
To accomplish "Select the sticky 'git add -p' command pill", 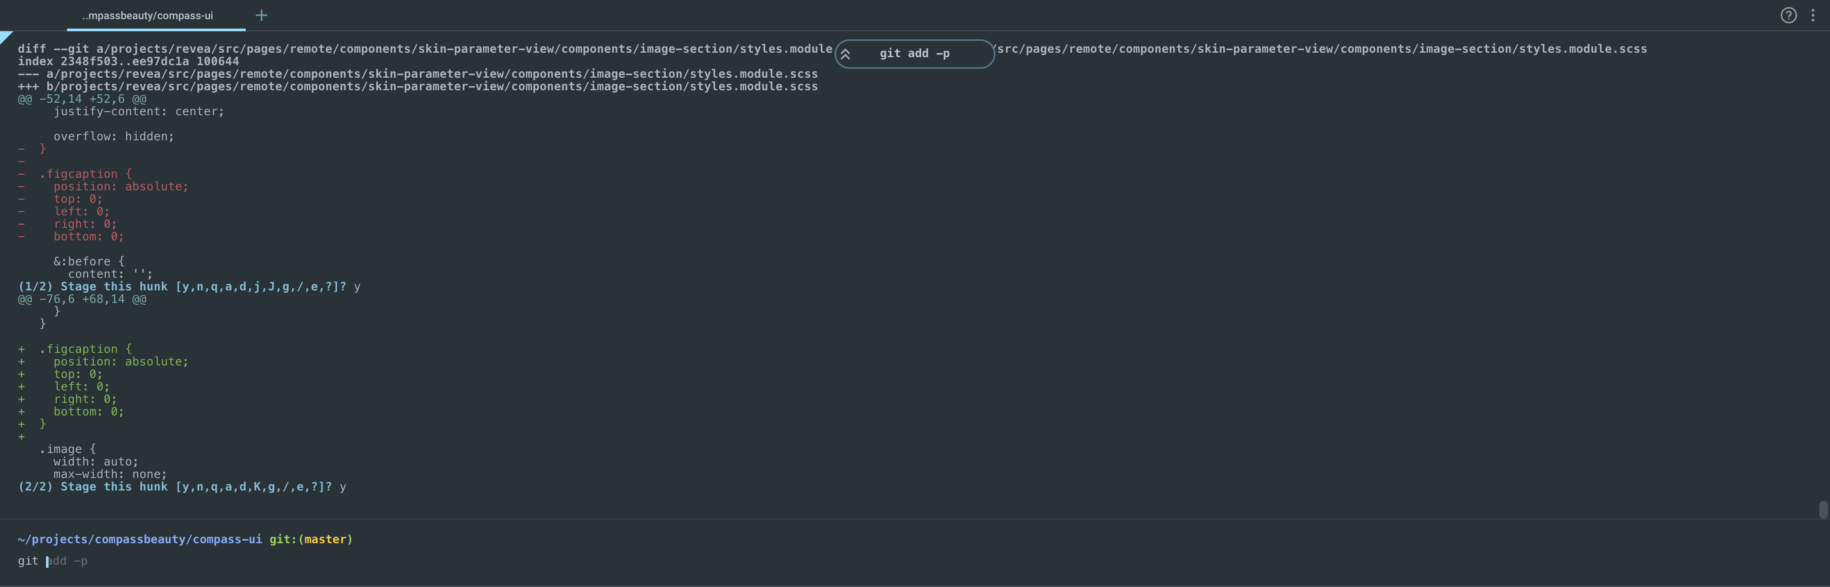I will tap(914, 53).
